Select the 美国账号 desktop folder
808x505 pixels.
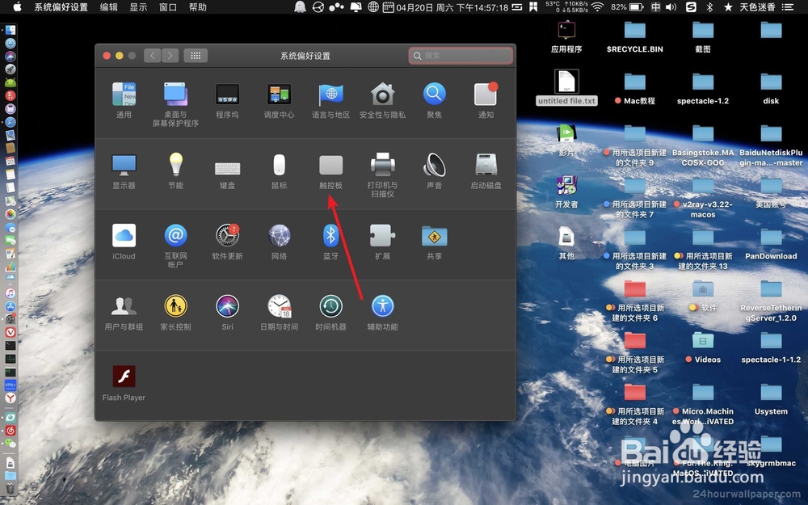coord(771,192)
